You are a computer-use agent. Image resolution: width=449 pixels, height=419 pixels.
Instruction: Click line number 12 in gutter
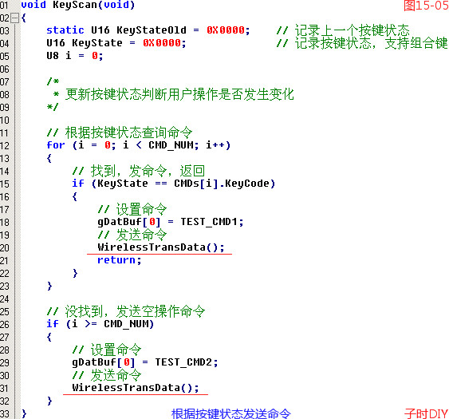pos(4,145)
